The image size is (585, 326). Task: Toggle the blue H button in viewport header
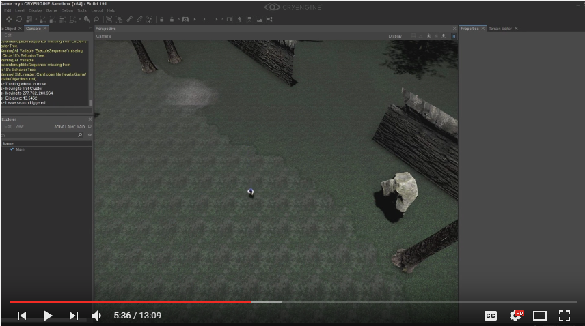[x=454, y=36]
